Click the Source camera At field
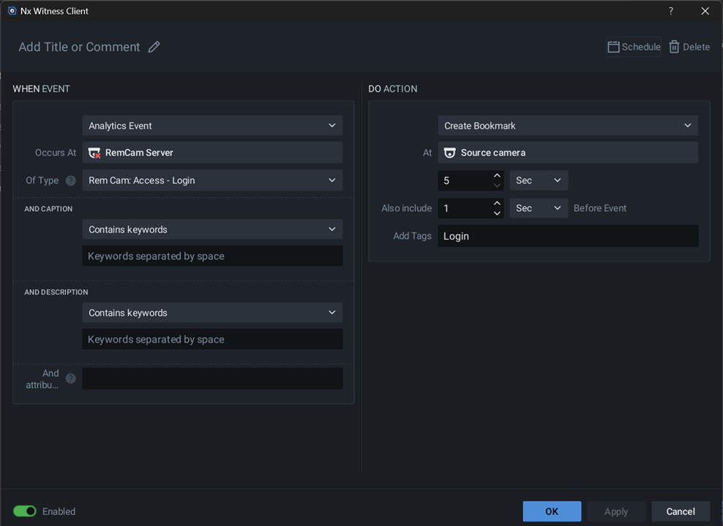 568,153
